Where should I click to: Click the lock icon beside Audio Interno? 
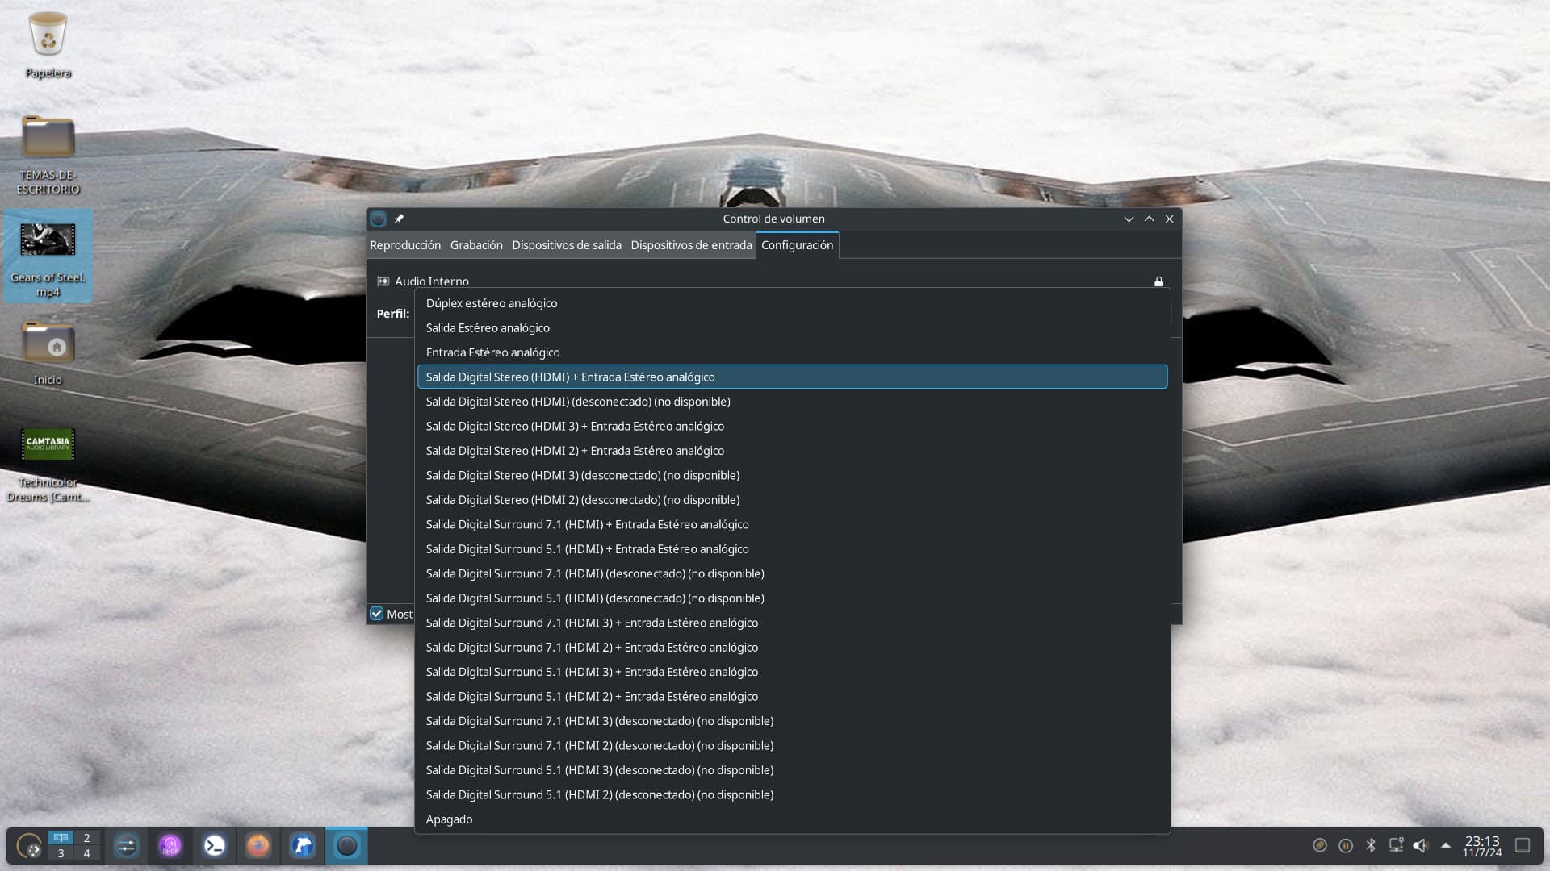click(1158, 281)
